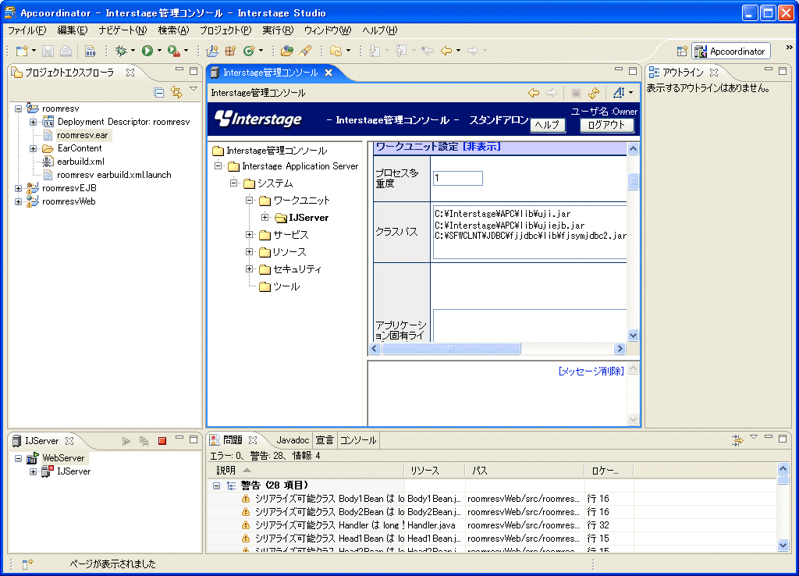Click the [非表示] link in ワークユニット設定
799x576 pixels.
(481, 147)
